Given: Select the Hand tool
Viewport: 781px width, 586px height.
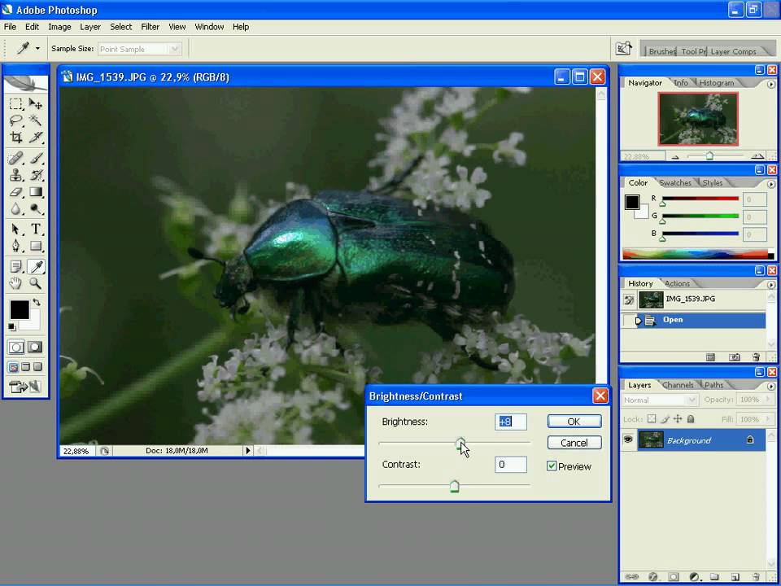Looking at the screenshot, I should point(15,283).
